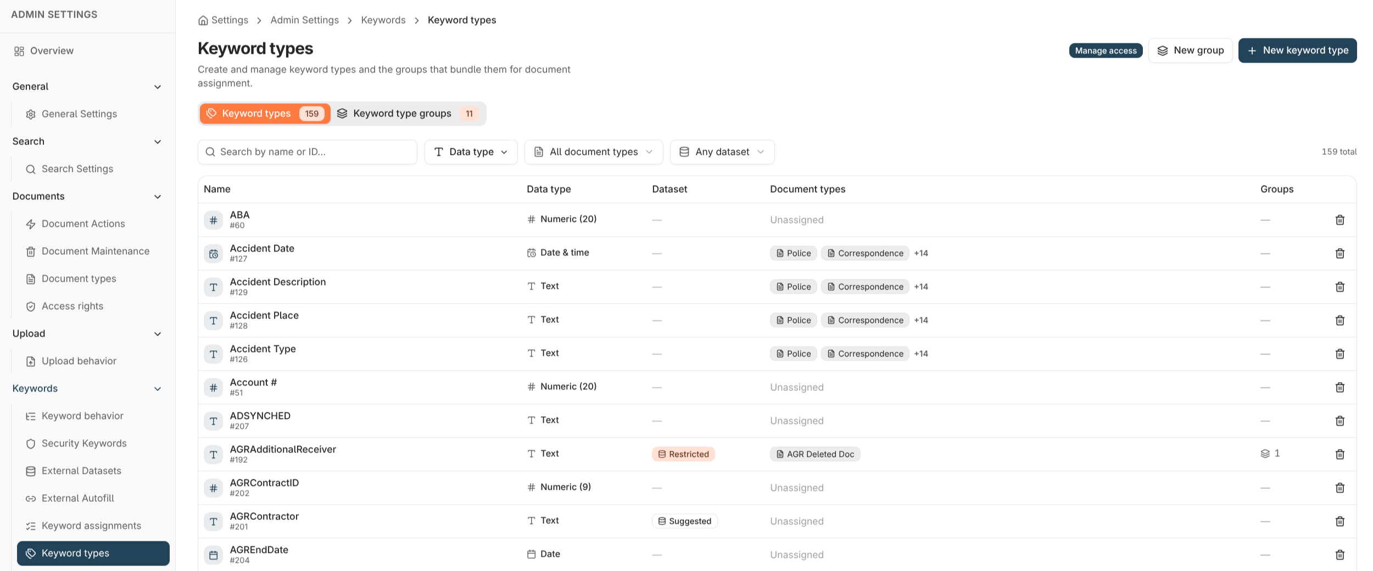Click the text icon beside Accident Type

tap(213, 354)
